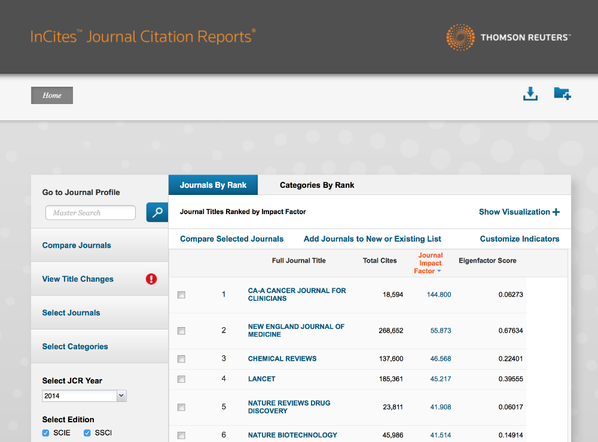
Task: Click total cites value 45,986
Action: [x=393, y=435]
